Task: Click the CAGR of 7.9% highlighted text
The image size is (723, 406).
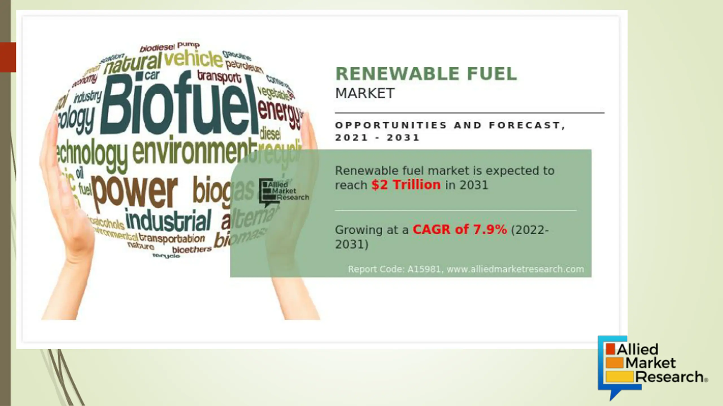Action: [x=460, y=230]
